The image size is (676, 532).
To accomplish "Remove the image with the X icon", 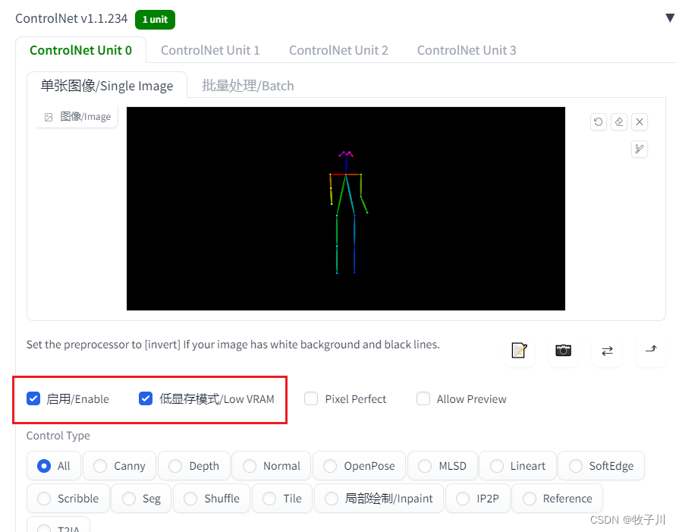I will coord(640,122).
